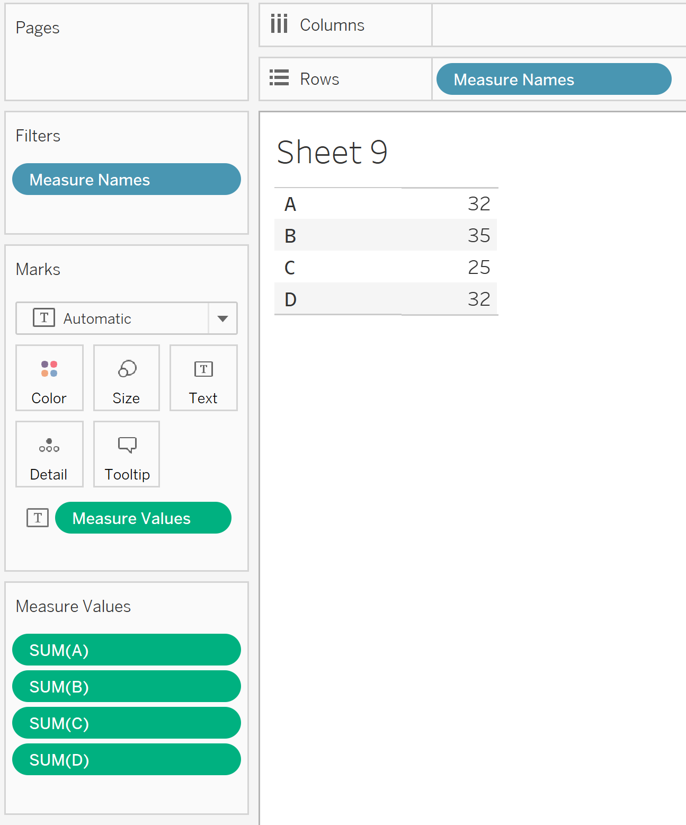Screen dimensions: 686x825
Task: Click the Tooltip marks card icon
Action: pos(127,445)
